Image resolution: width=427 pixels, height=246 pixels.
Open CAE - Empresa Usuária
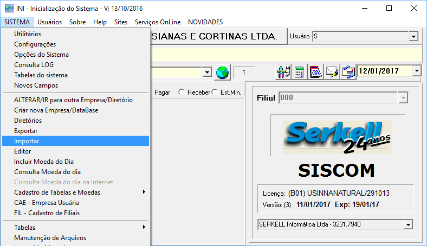(x=76, y=203)
